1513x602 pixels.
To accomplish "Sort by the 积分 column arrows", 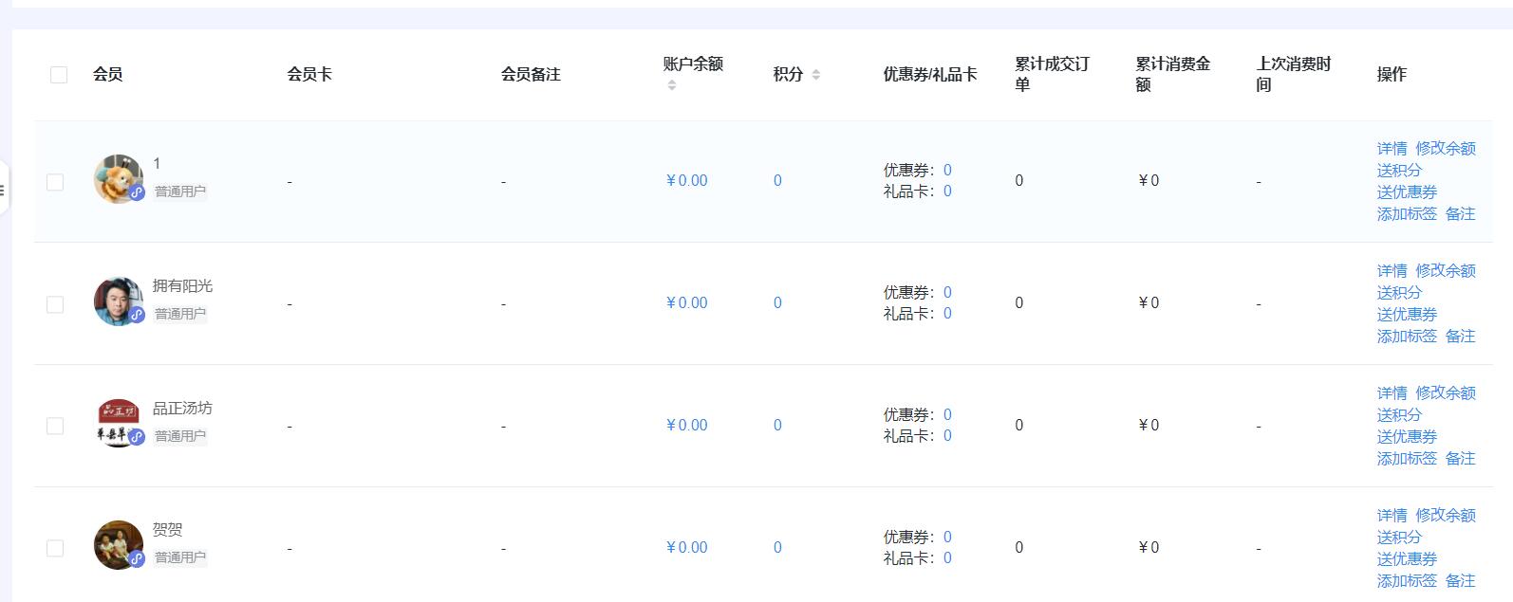I will 816,75.
